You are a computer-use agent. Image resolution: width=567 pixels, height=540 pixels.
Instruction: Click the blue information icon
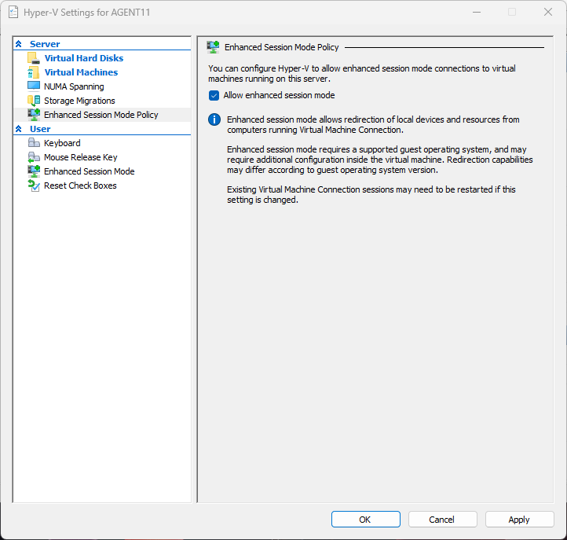214,119
